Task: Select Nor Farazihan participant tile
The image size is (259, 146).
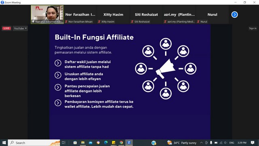Action: [x=80, y=15]
